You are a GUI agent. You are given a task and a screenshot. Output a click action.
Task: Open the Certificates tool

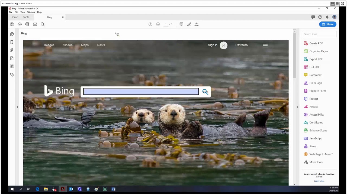coord(313,122)
